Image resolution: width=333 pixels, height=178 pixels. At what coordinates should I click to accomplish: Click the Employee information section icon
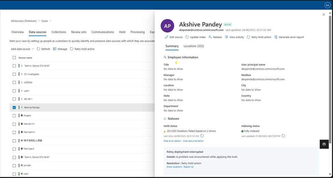coord(165,57)
